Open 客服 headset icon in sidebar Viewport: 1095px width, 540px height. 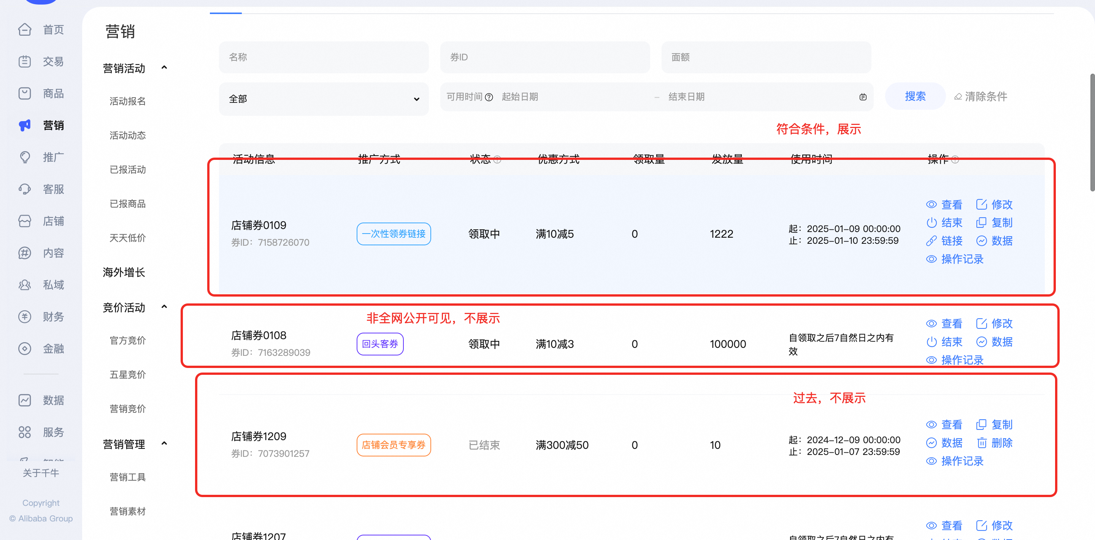[x=25, y=189]
